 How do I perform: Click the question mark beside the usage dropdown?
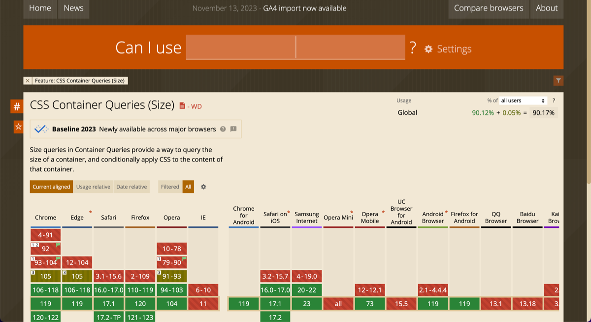554,100
